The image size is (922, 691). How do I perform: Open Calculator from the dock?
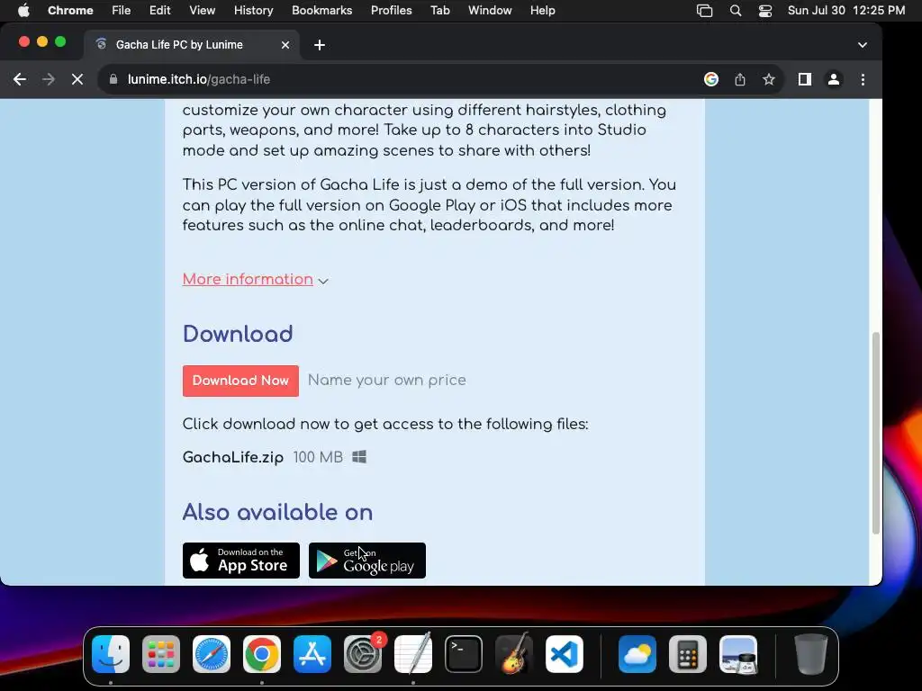tap(687, 654)
